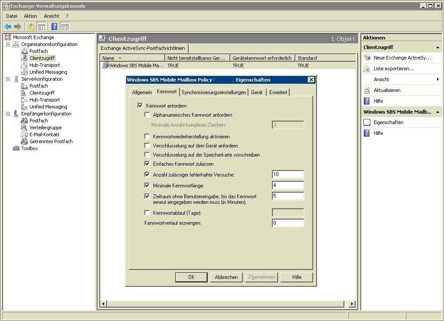Screen dimensions: 444x321
Task: Click the Hilfe icon under Windows SBS Mobile Mailbox actions
Action: click(x=367, y=133)
